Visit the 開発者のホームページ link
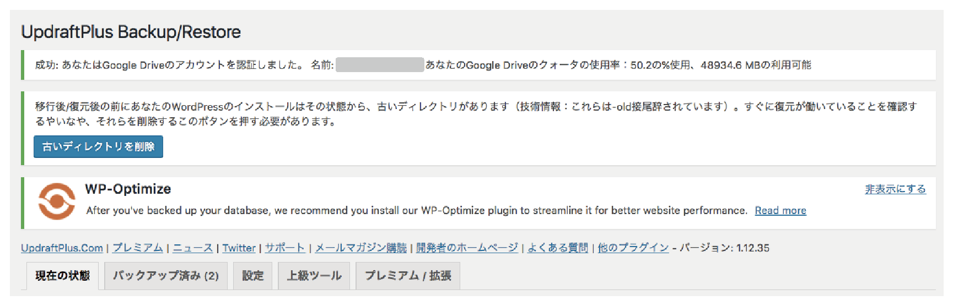This screenshot has width=953, height=306. (467, 248)
